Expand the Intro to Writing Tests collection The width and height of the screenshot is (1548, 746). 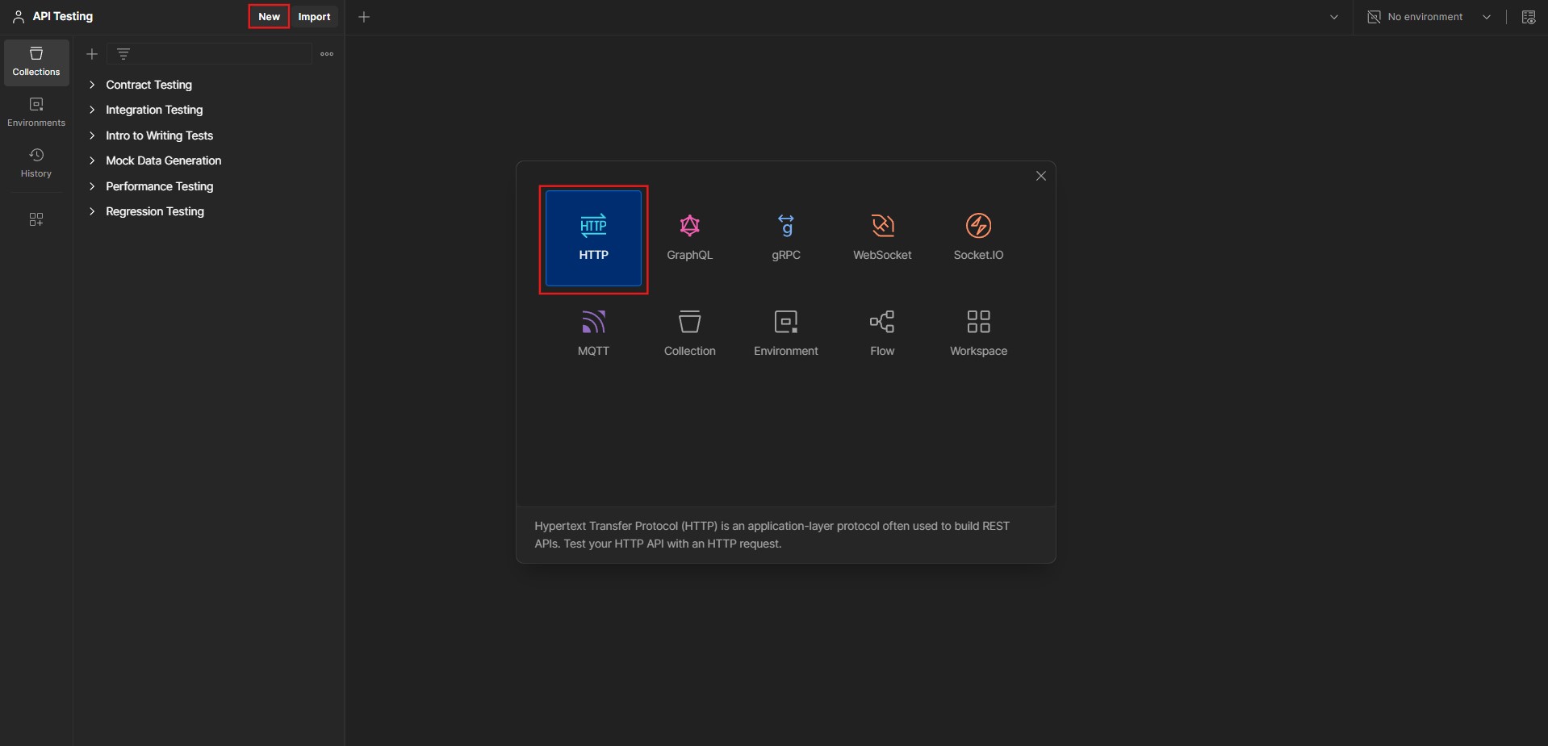pyautogui.click(x=92, y=135)
